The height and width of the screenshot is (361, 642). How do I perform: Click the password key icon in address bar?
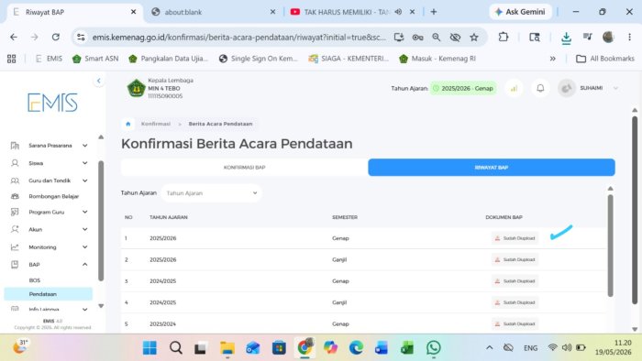(417, 38)
